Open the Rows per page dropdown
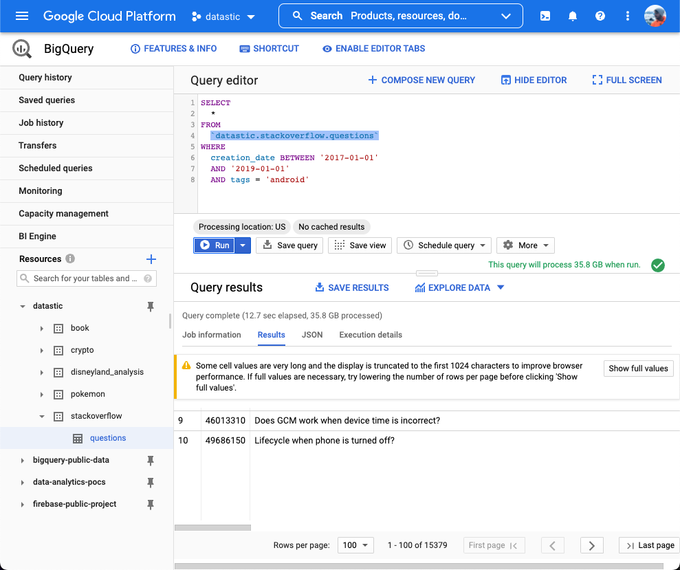680x570 pixels. 356,545
